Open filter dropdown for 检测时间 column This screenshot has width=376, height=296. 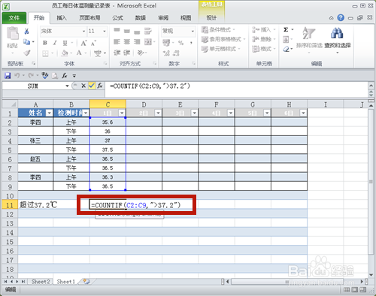pos(86,113)
